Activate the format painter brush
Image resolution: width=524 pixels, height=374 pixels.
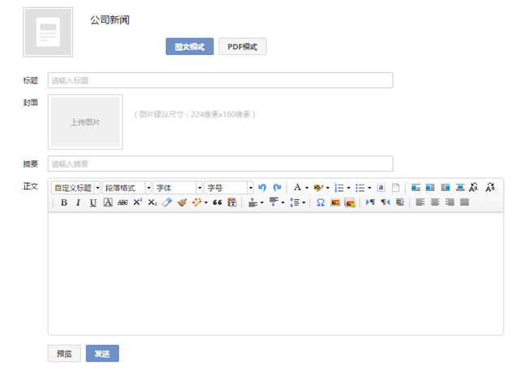tap(181, 202)
